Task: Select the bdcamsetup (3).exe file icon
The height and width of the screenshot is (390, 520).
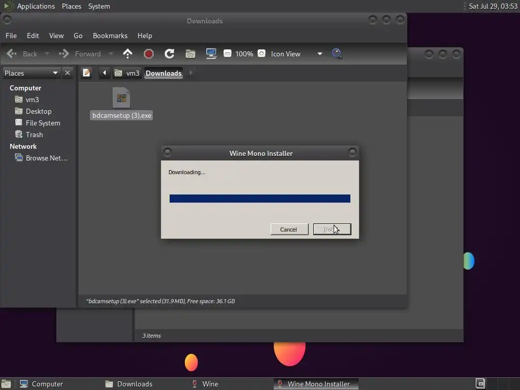Action: [121, 97]
